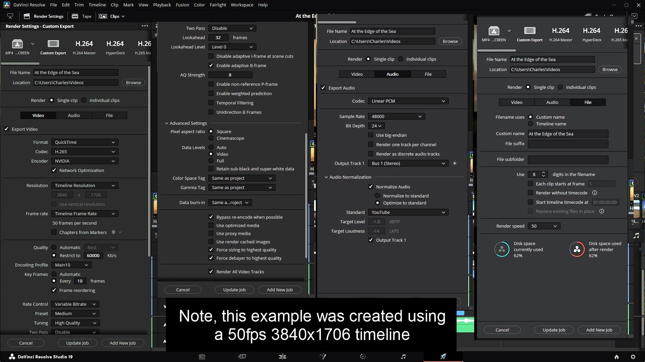Switch to the Cut page icon
This screenshot has height=362, width=645.
242,357
